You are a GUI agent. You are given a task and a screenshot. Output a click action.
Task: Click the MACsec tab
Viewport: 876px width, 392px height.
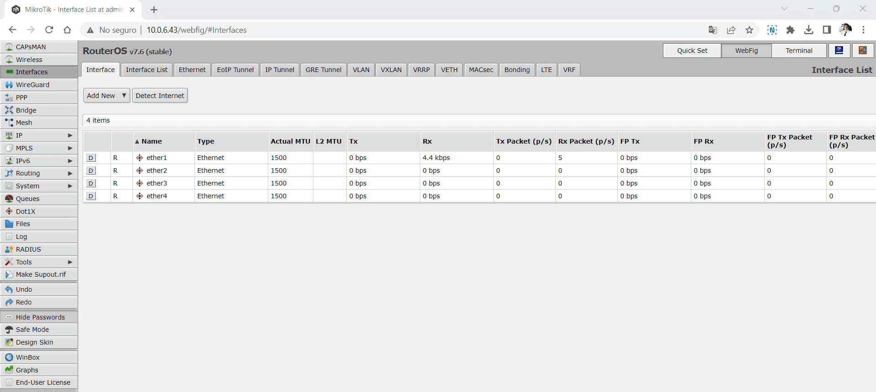[x=481, y=70]
